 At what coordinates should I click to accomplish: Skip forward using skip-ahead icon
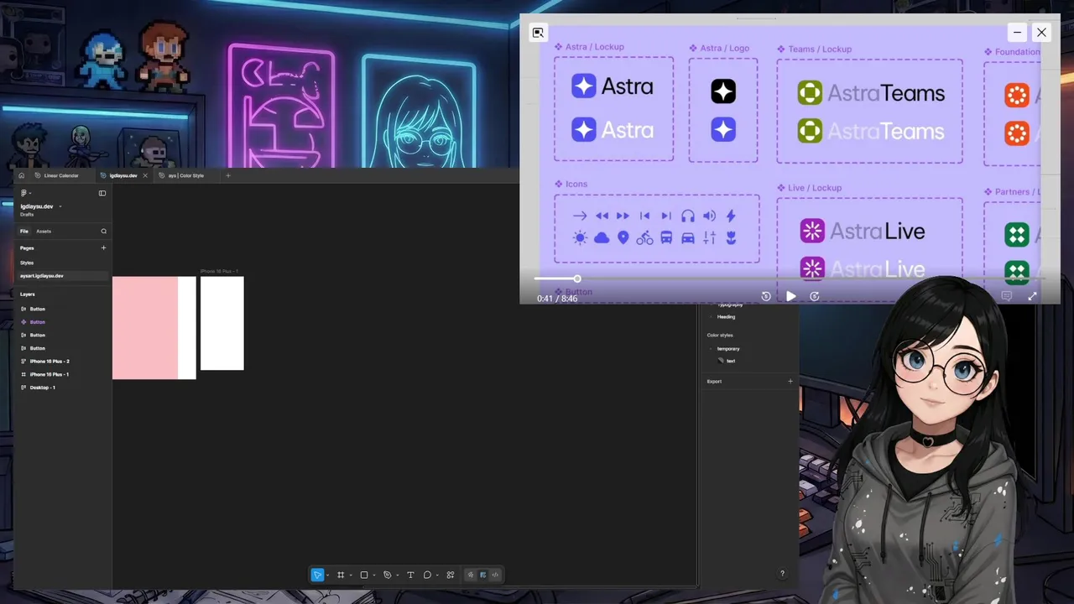click(x=815, y=296)
